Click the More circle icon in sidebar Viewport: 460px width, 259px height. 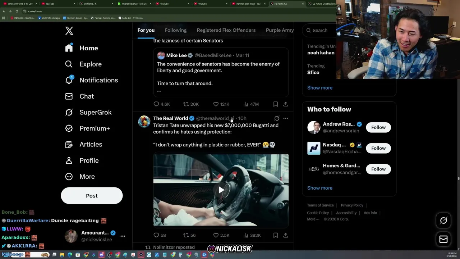click(69, 177)
